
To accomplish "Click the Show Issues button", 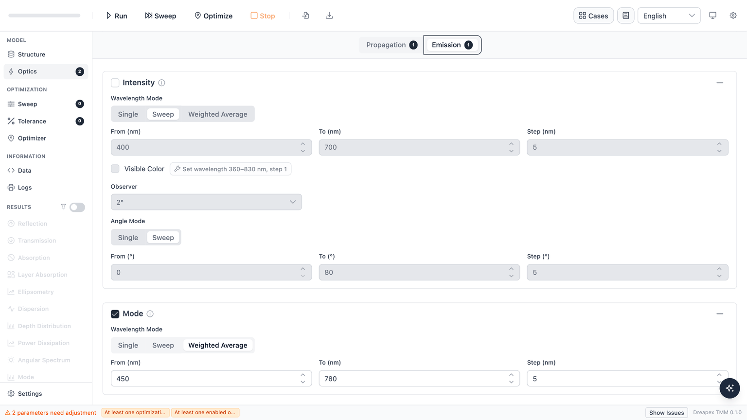I will tap(666, 413).
